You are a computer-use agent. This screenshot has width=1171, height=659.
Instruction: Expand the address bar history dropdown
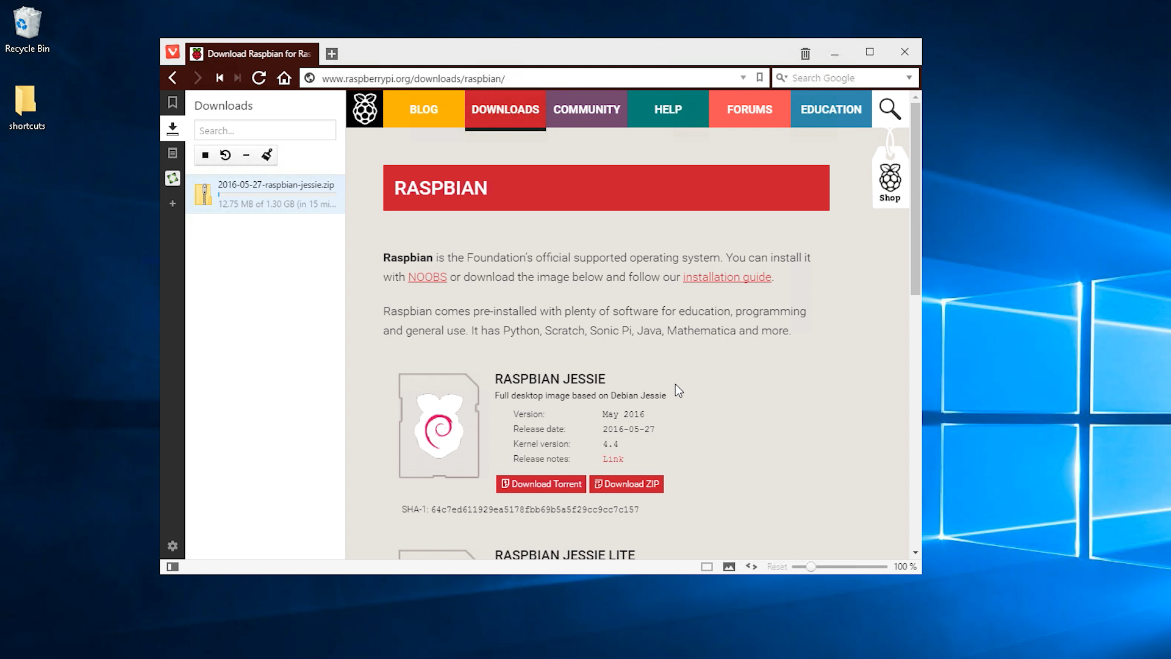[743, 78]
